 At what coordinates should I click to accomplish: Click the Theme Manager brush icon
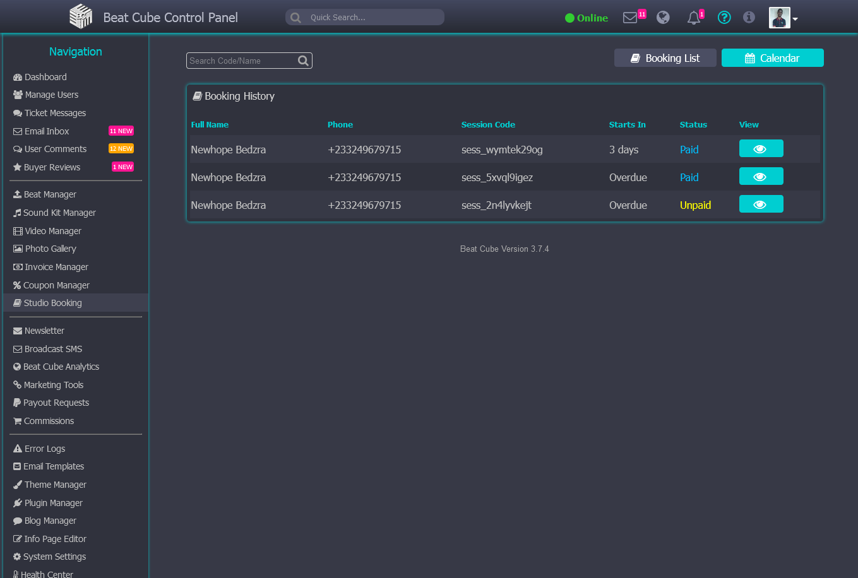pos(18,485)
